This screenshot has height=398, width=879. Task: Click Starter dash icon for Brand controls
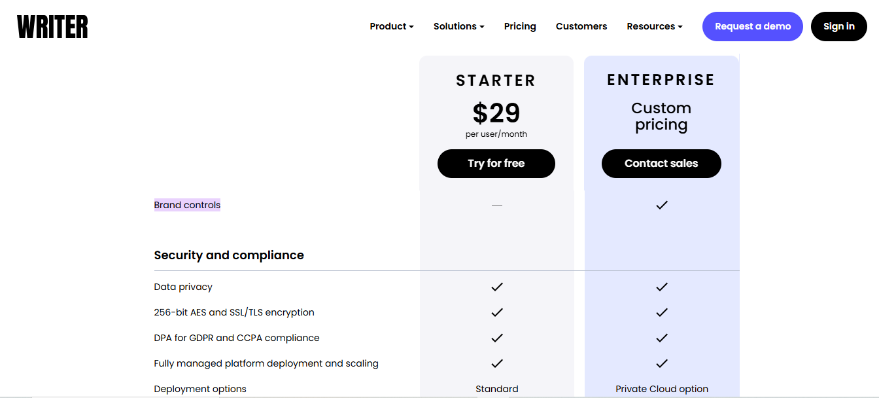497,205
